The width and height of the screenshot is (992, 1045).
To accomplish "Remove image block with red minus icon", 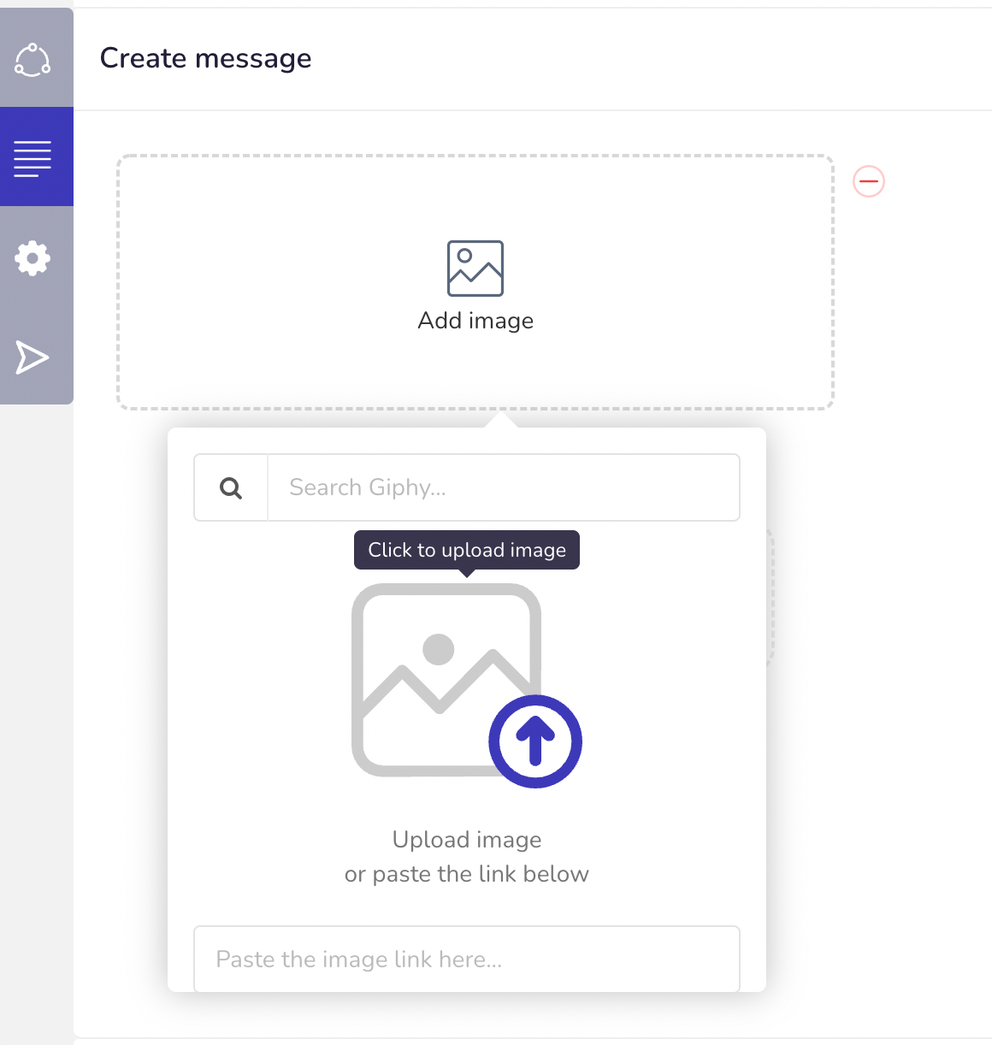I will pyautogui.click(x=869, y=181).
